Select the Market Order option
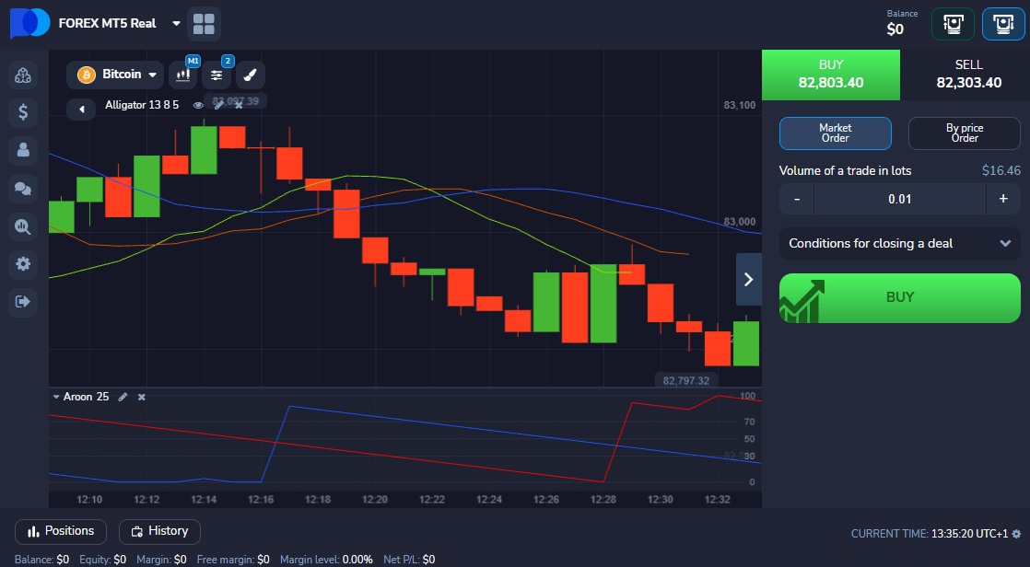The width and height of the screenshot is (1030, 567). pyautogui.click(x=835, y=133)
